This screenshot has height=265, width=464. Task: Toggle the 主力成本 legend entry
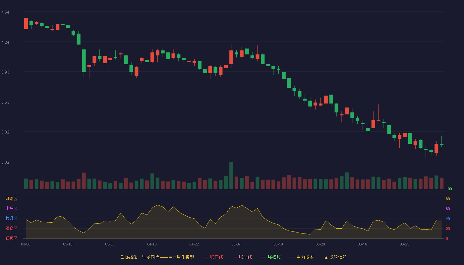(302, 257)
